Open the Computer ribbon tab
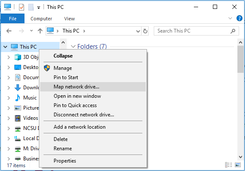Image resolution: width=245 pixels, height=171 pixels. click(41, 19)
